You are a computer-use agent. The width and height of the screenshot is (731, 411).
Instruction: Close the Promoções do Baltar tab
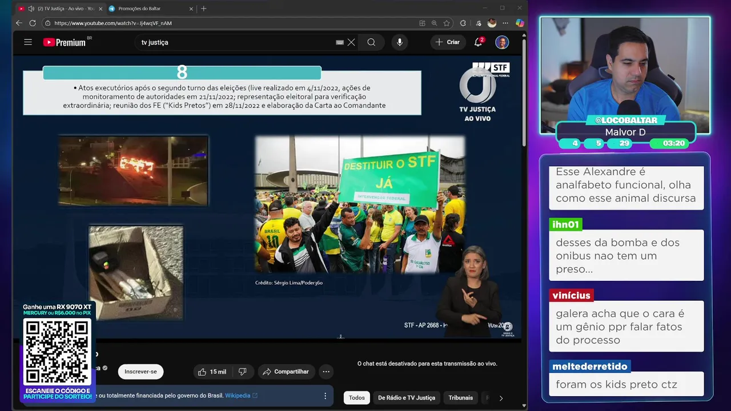tap(191, 9)
